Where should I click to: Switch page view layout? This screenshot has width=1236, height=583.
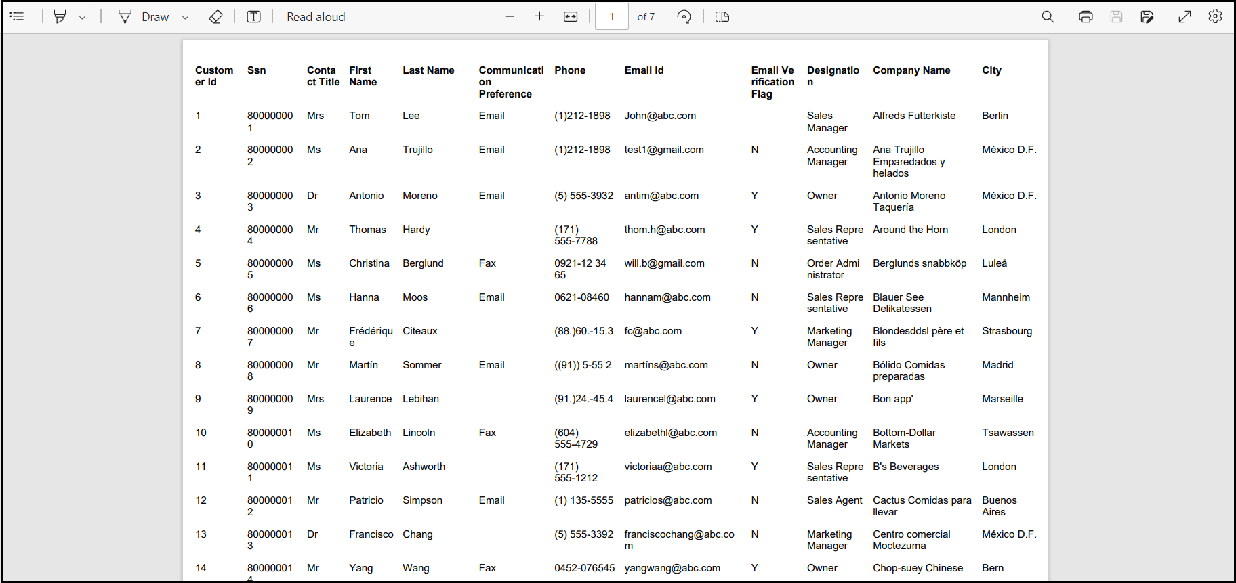pyautogui.click(x=722, y=16)
